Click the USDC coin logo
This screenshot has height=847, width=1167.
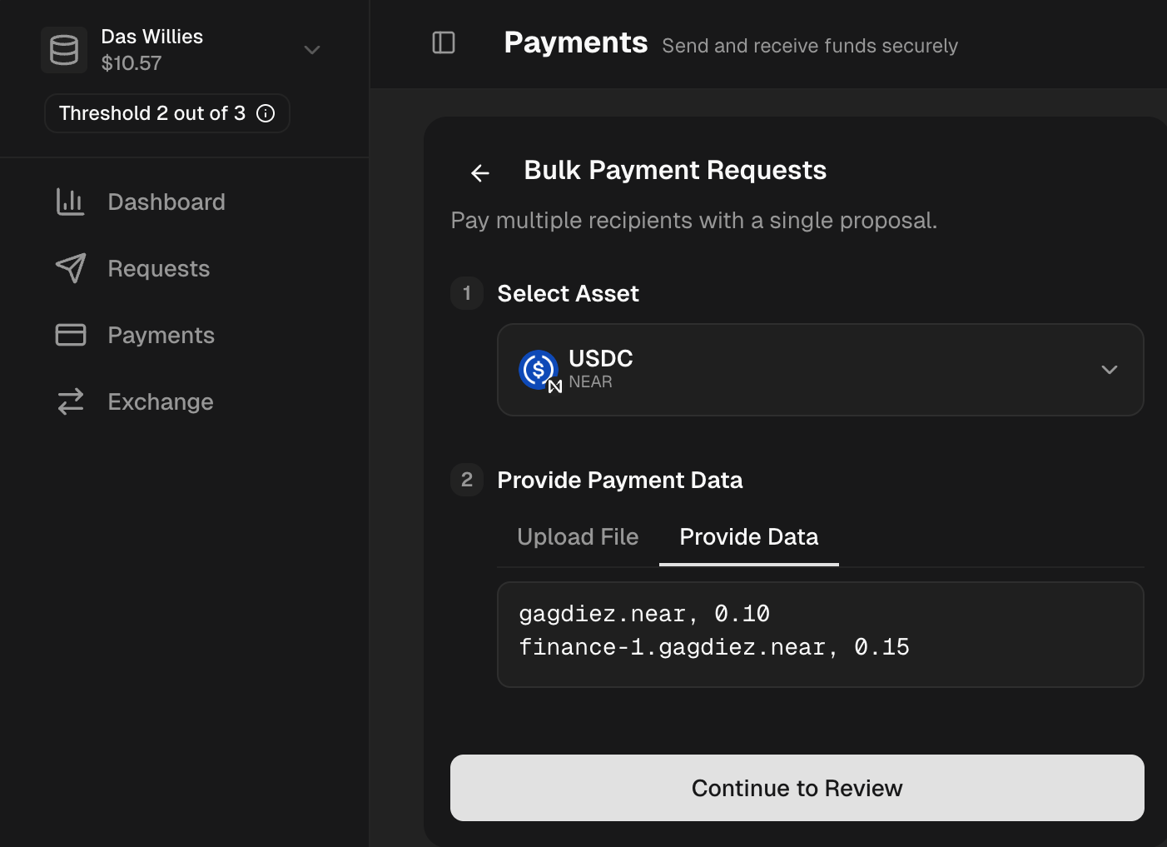539,370
